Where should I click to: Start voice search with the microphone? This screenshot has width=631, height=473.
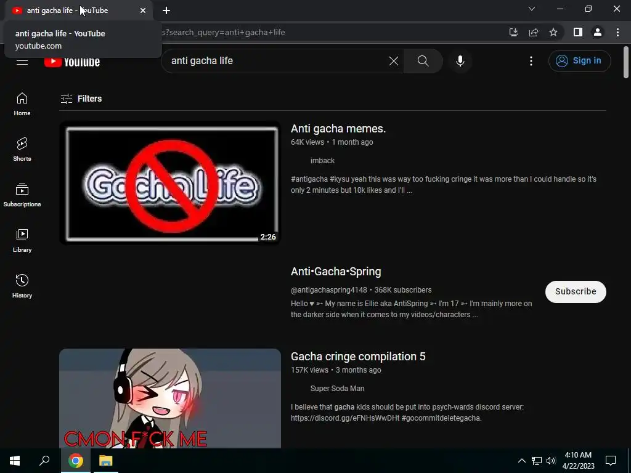[460, 61]
